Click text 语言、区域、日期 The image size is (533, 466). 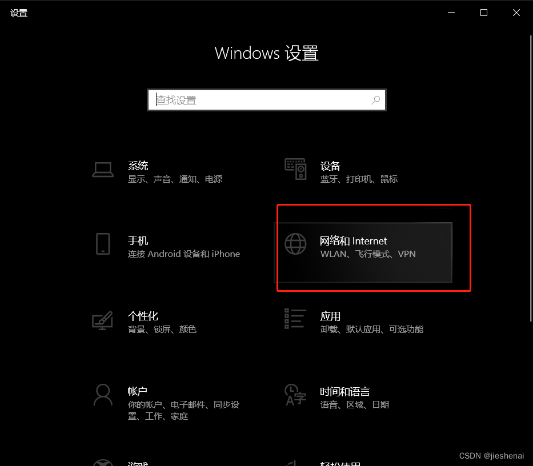pyautogui.click(x=355, y=404)
